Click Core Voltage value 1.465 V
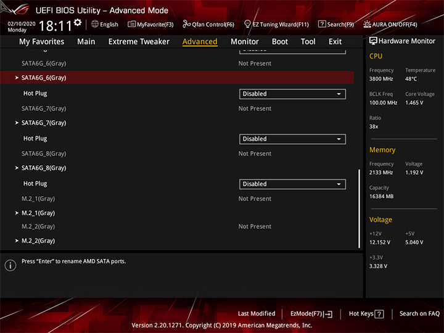This screenshot has width=444, height=333. point(414,103)
